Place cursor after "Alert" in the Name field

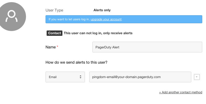tap(119, 47)
